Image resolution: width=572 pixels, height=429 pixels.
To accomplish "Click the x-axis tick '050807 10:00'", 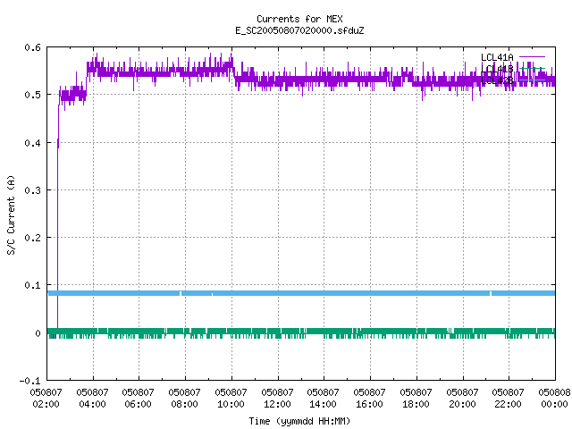I will (x=231, y=398).
